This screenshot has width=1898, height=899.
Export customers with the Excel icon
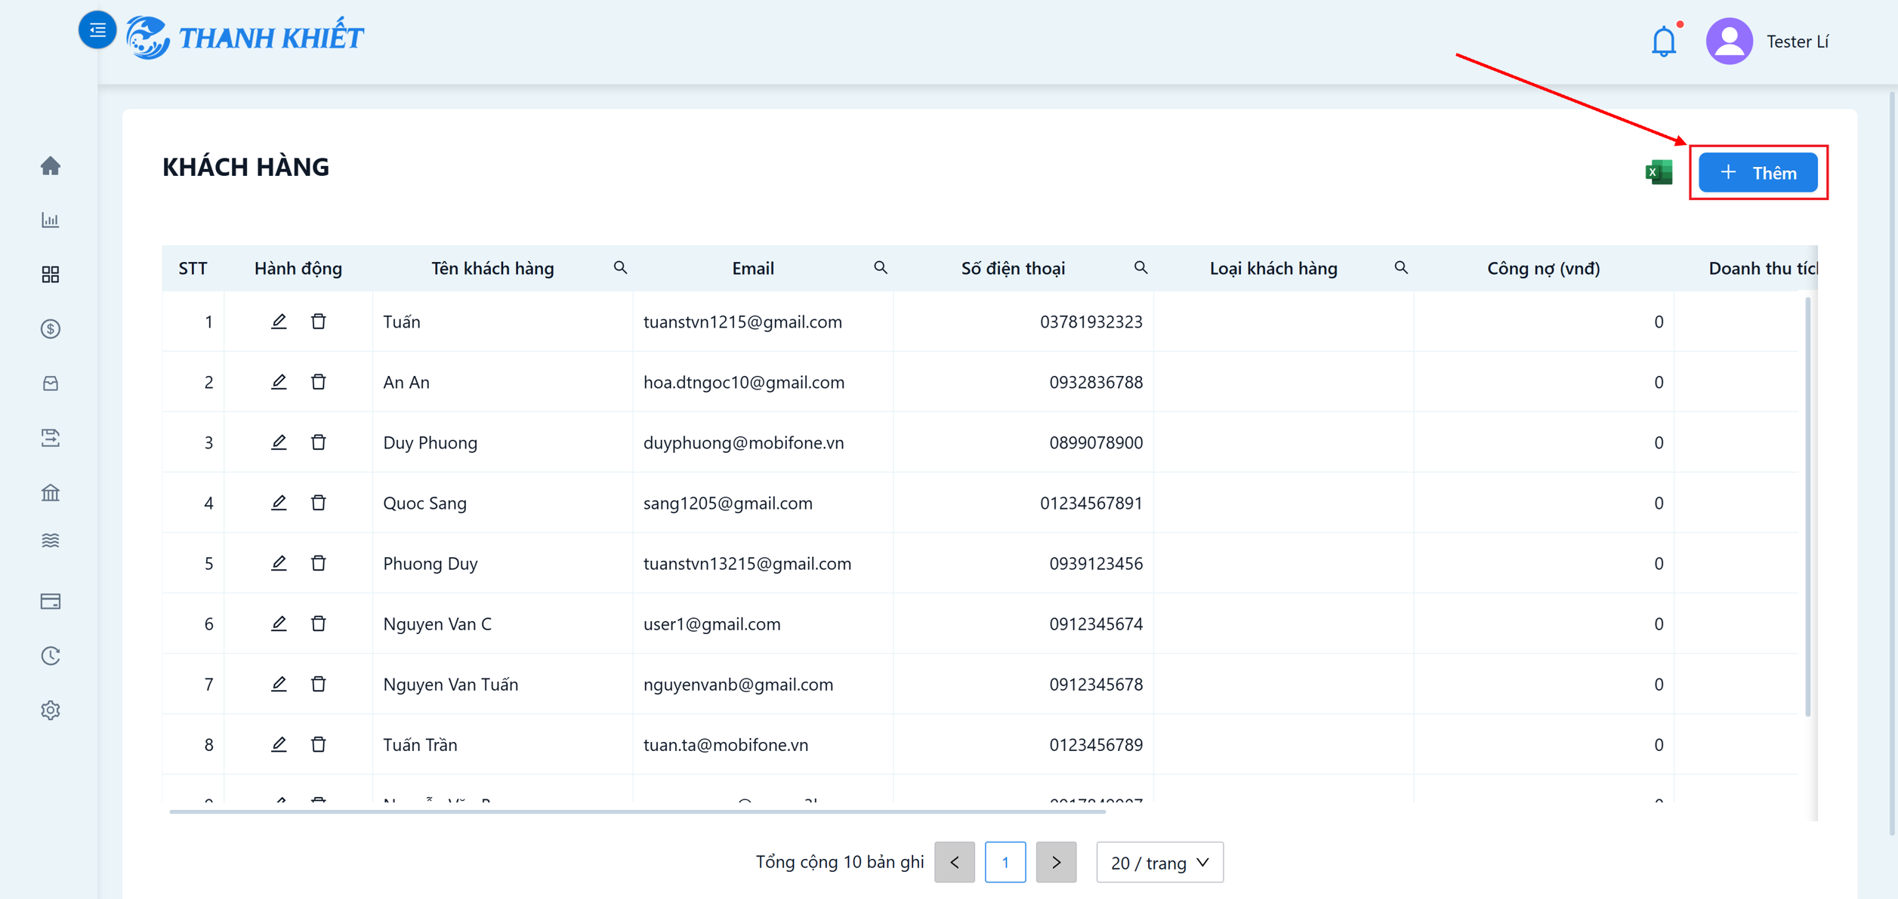click(1659, 172)
